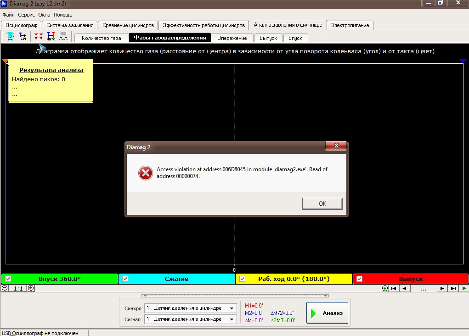The image size is (469, 336).
Task: Click the frame position field showing ...
Action: point(423,288)
